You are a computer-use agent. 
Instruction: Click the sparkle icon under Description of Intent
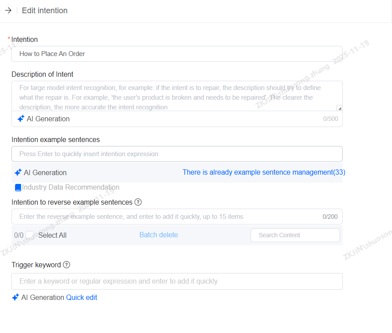pyautogui.click(x=21, y=119)
